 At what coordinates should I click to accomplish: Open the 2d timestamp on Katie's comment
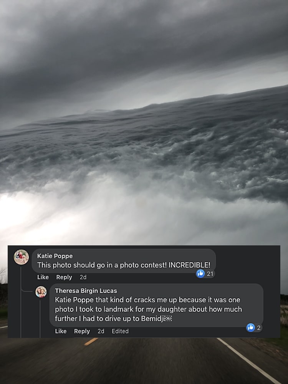83,277
